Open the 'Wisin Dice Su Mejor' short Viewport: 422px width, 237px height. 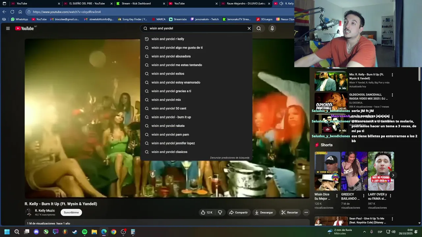click(327, 171)
